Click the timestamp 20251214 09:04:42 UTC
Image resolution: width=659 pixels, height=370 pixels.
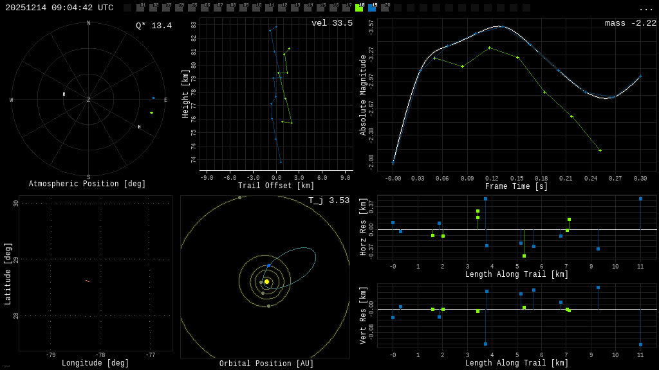(x=59, y=8)
